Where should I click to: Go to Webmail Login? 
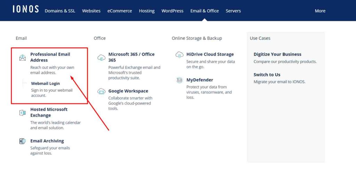click(46, 83)
